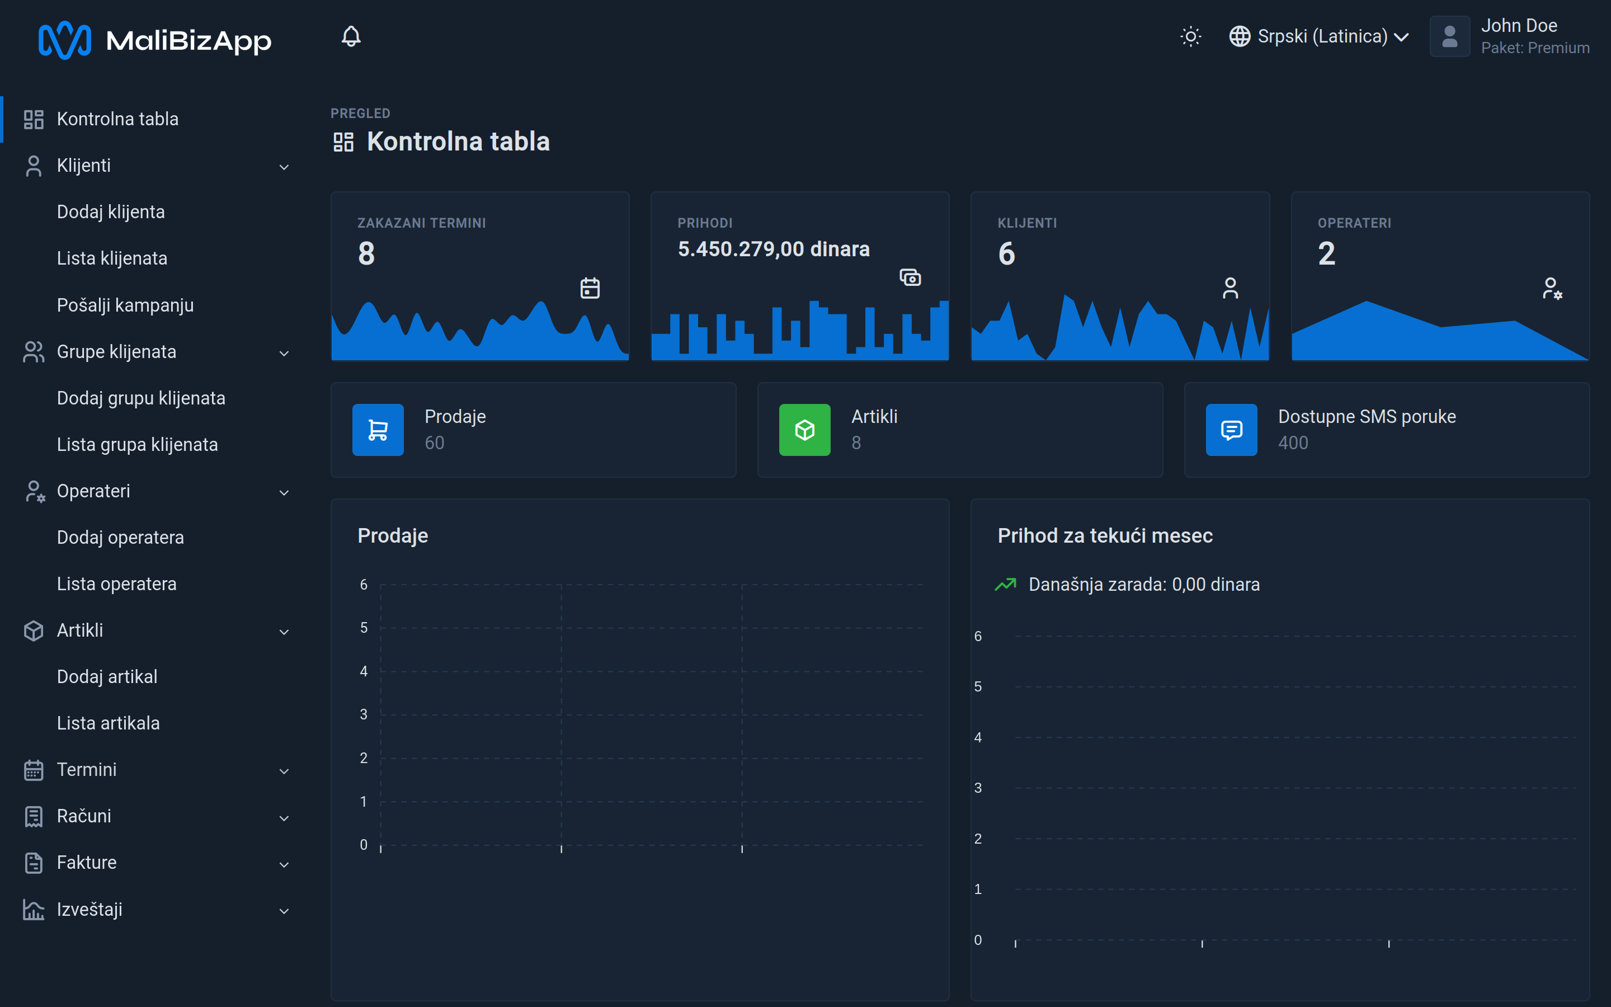This screenshot has width=1611, height=1007.
Task: Click money icon in Prihodi card
Action: click(x=910, y=277)
